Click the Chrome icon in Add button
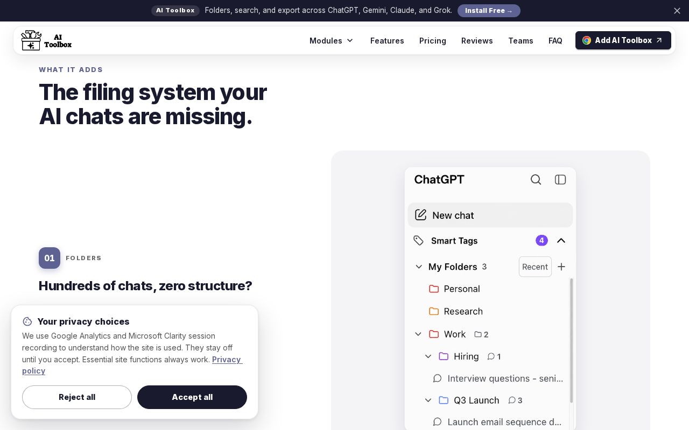Screen dimensions: 689x430 (587, 40)
